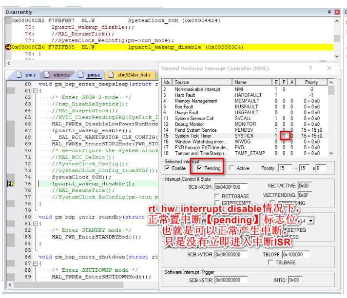Click the second Priority value field
The width and height of the screenshot is (347, 298).
304,168
